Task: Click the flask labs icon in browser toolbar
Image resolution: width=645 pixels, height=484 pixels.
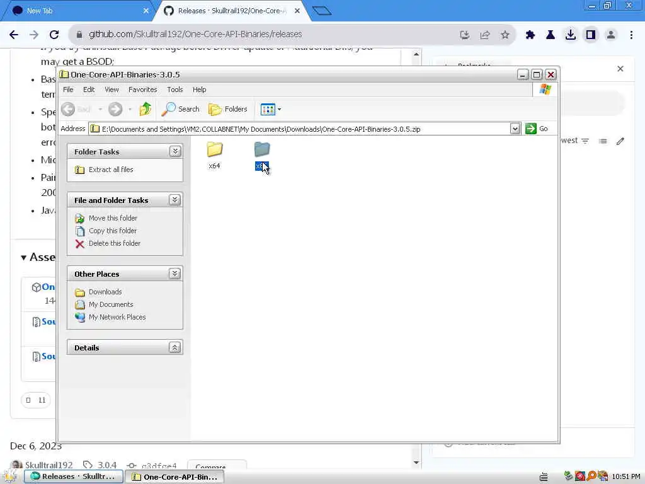Action: pos(551,35)
